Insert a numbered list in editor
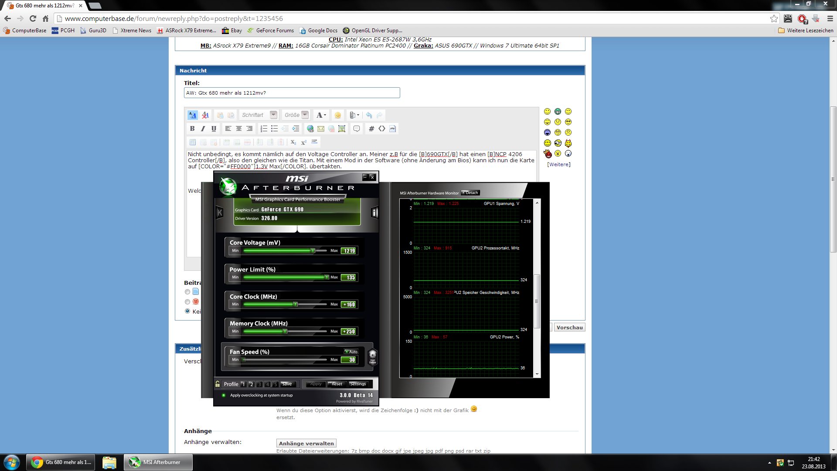837x471 pixels. [264, 129]
